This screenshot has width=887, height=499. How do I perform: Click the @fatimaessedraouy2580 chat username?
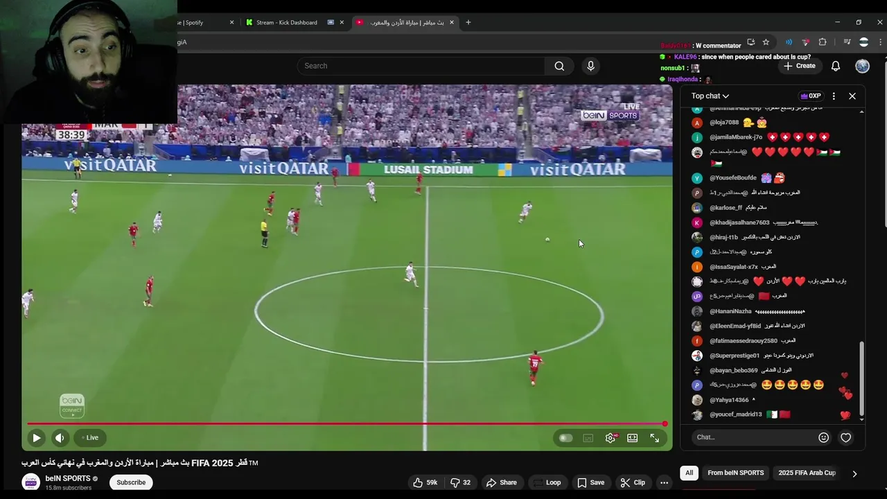(x=744, y=341)
